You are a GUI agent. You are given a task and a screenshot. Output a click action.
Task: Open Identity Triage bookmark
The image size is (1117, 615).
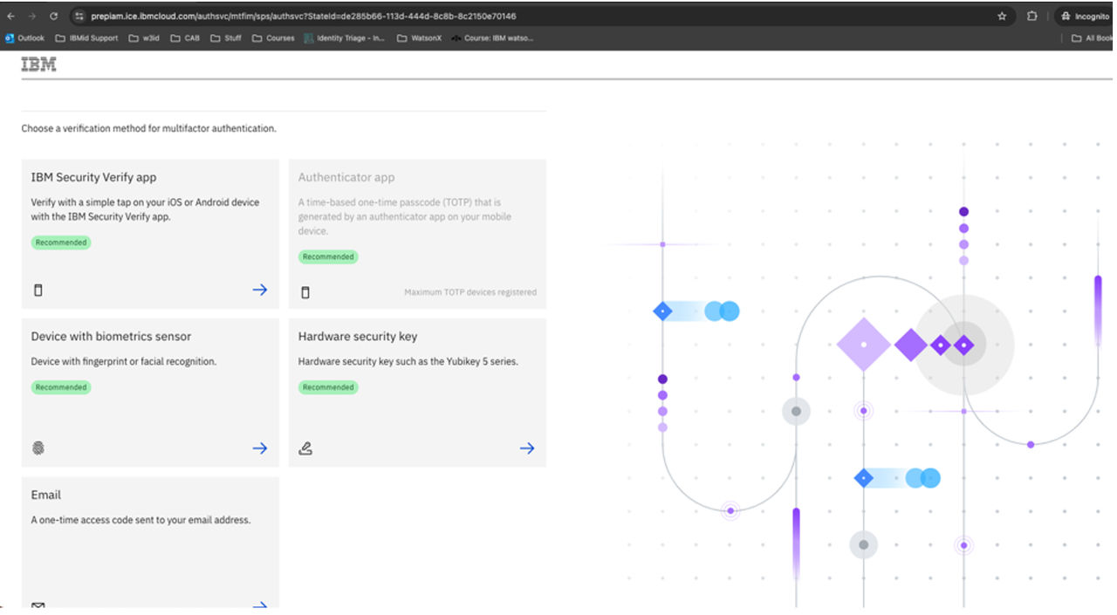pos(345,38)
